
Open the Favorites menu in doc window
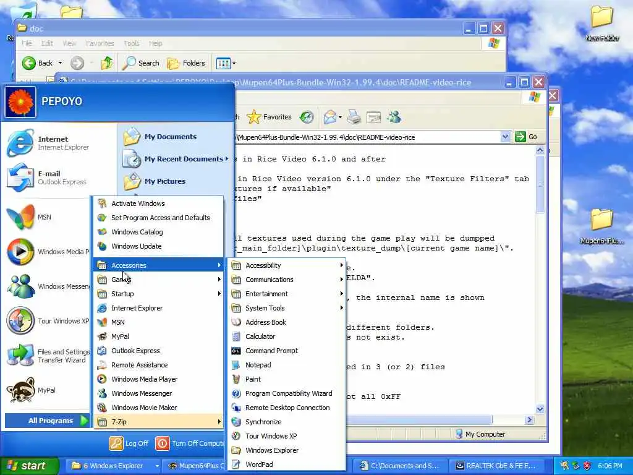click(100, 43)
